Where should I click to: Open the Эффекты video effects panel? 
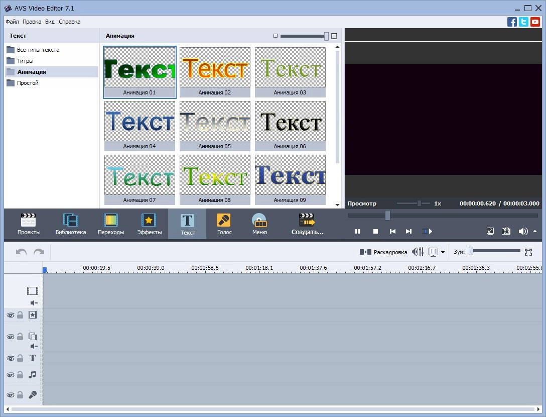coord(150,224)
